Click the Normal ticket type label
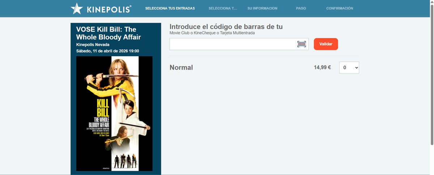434x175 pixels. 181,67
